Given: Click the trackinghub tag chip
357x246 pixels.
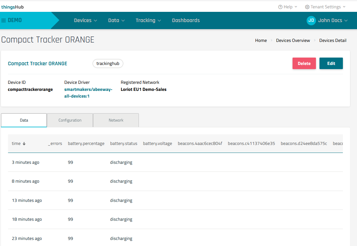Looking at the screenshot, I should 108,64.
